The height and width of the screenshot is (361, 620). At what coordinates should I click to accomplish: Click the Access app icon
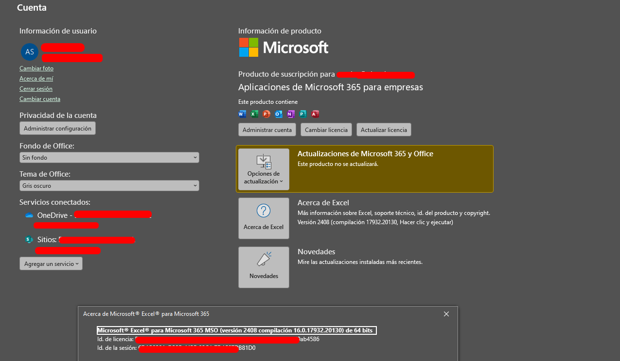tap(315, 114)
